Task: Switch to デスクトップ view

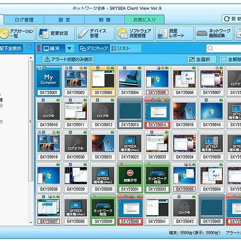Action: coord(94,49)
